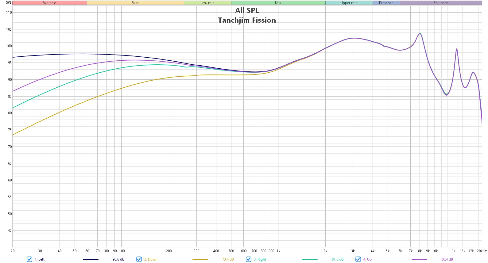
Task: Click the 'Low mid' frequency band label
Action: click(207, 3)
